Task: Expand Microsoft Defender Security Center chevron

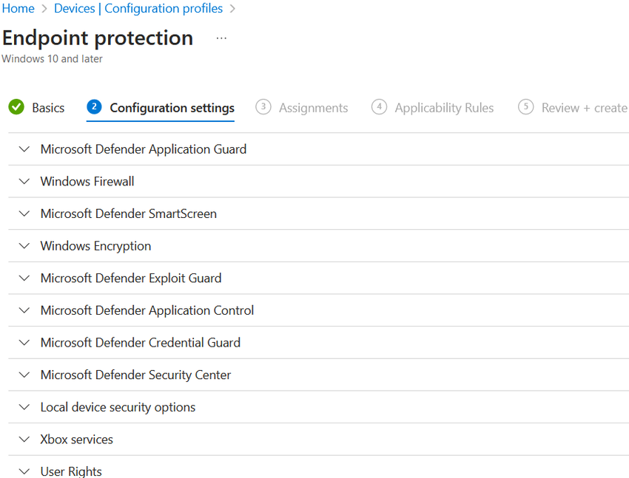Action: pyautogui.click(x=24, y=375)
